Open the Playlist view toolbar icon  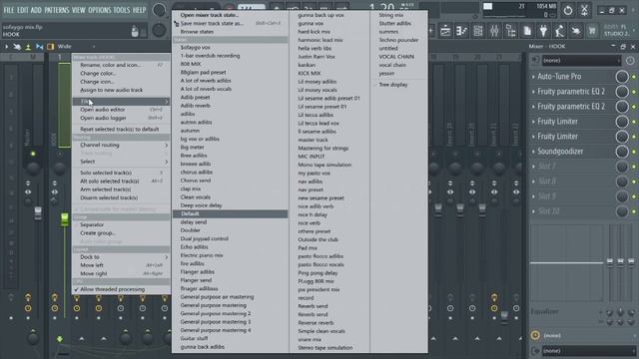(x=445, y=31)
